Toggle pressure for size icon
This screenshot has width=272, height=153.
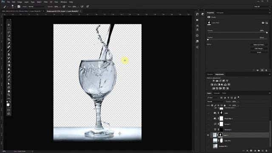pos(88,7)
